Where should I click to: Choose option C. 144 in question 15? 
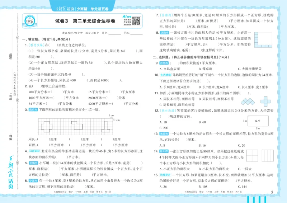pyautogui.click(x=243, y=187)
